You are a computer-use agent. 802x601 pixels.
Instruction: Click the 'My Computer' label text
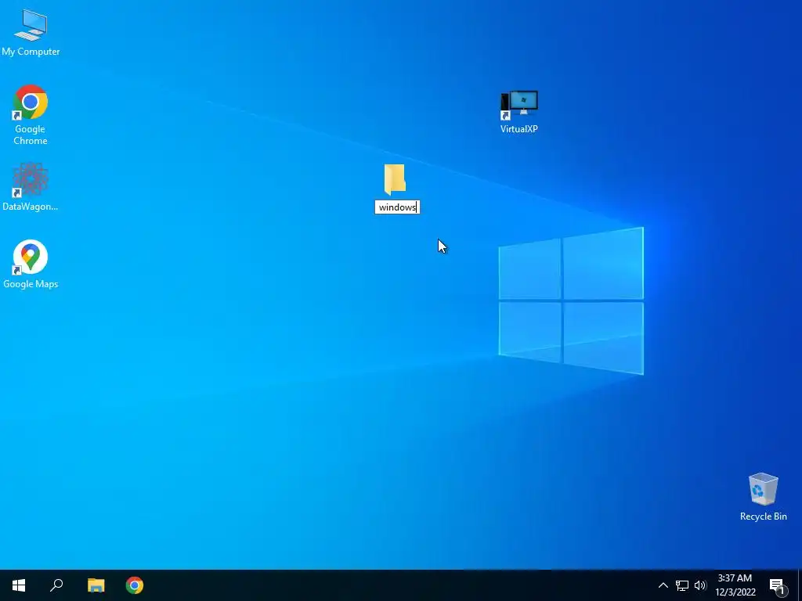(31, 52)
